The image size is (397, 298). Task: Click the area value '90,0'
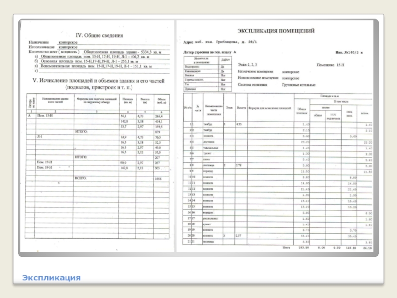point(123,163)
